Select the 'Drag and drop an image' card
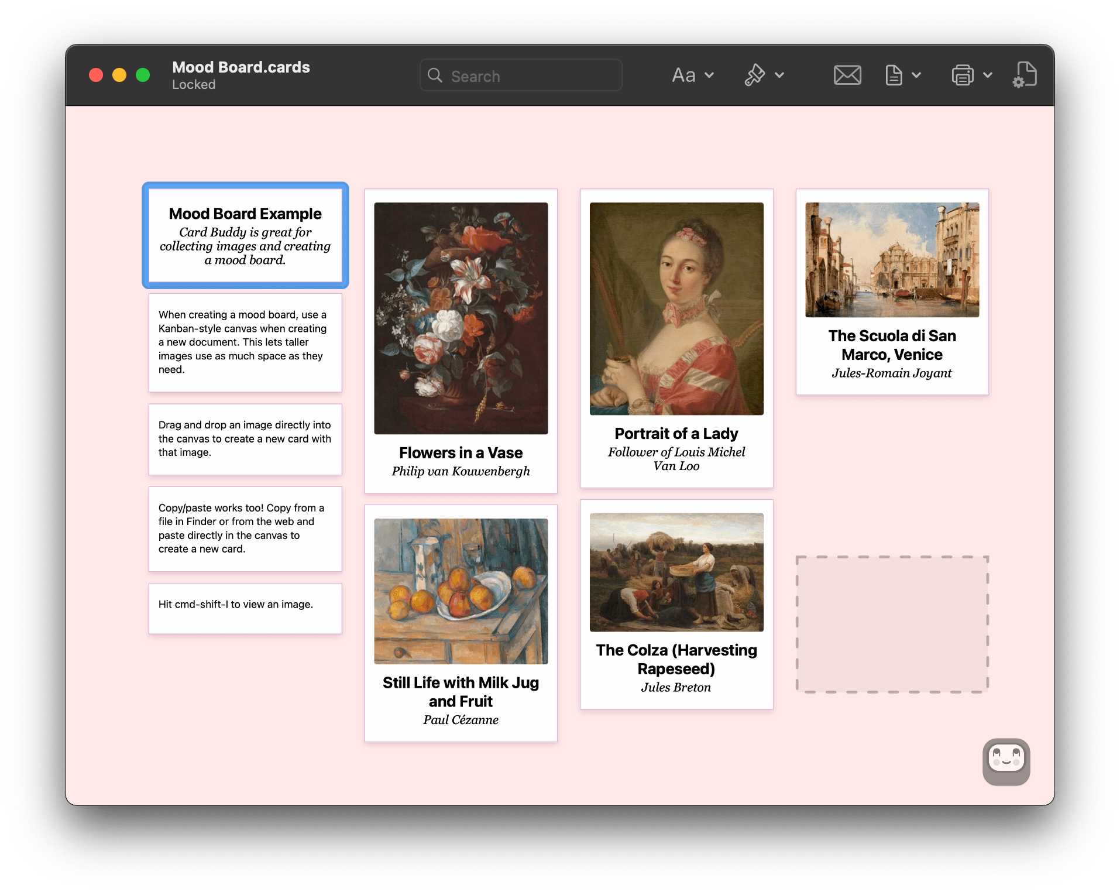The height and width of the screenshot is (892, 1120). pos(245,439)
